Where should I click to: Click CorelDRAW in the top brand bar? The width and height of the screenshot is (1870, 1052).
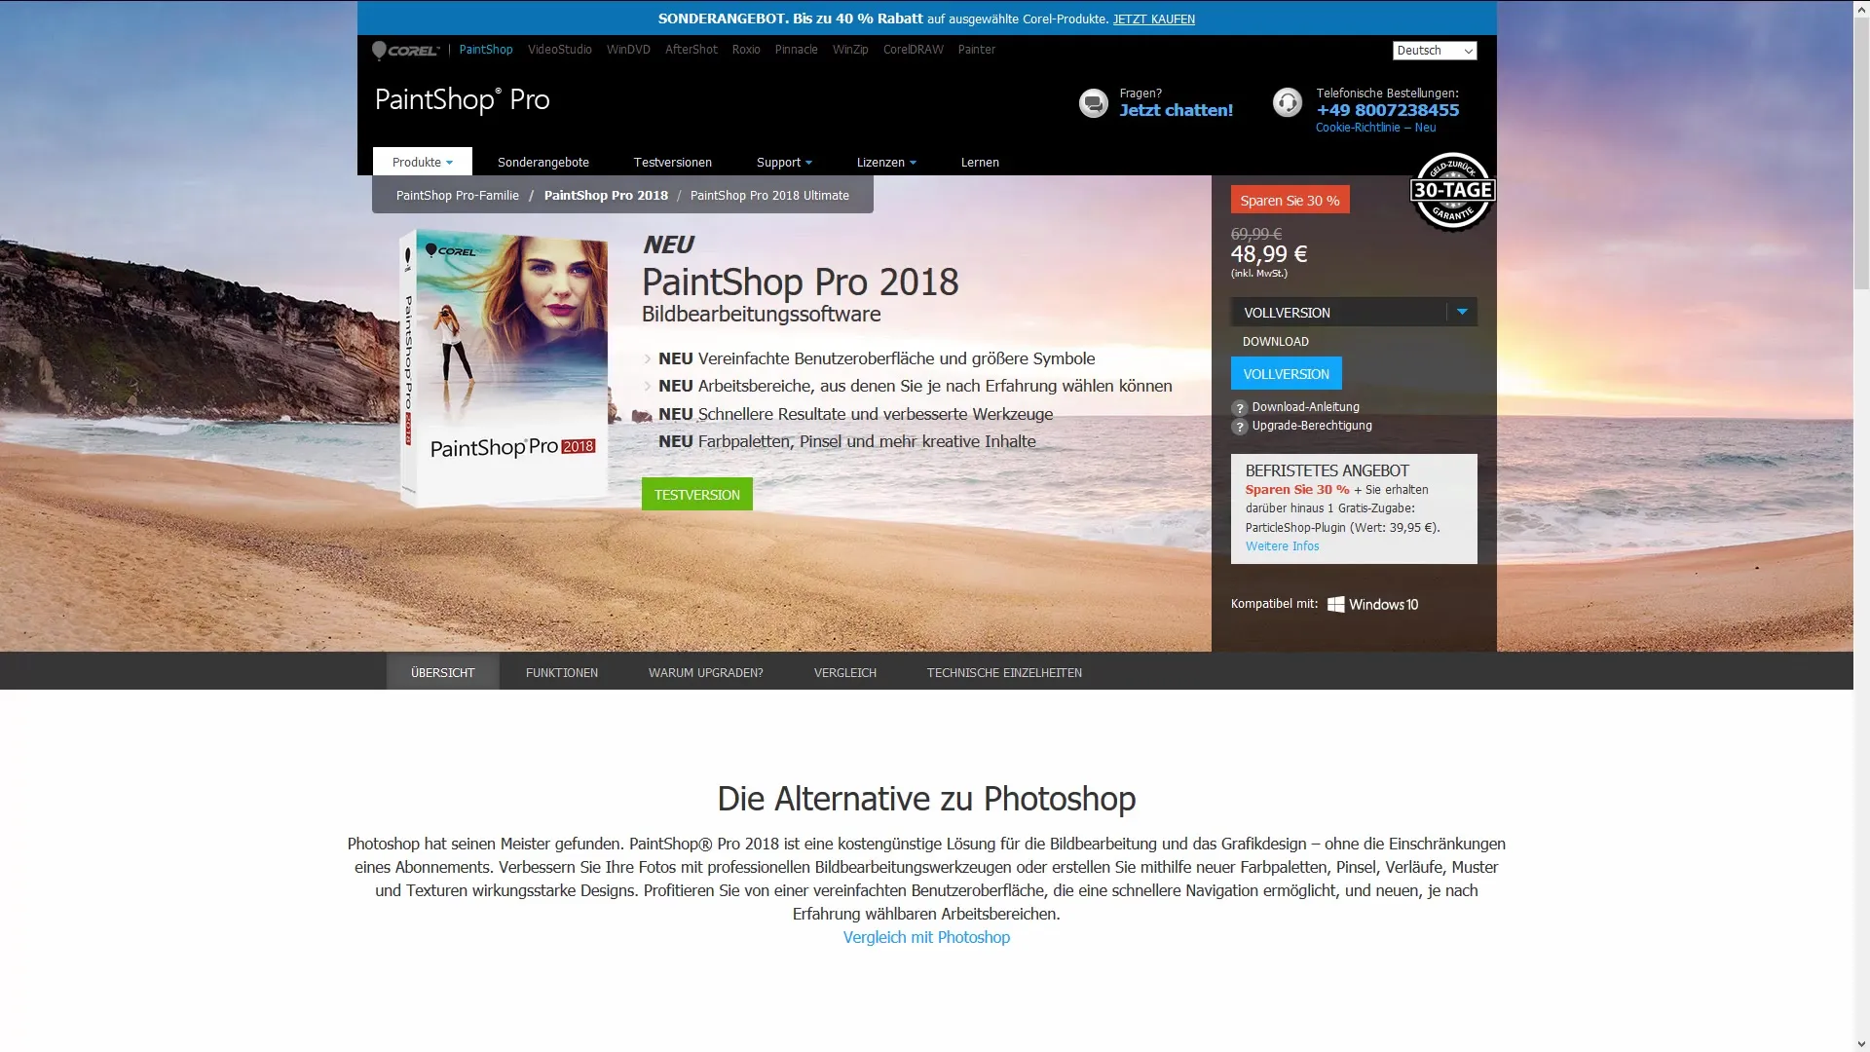(914, 50)
